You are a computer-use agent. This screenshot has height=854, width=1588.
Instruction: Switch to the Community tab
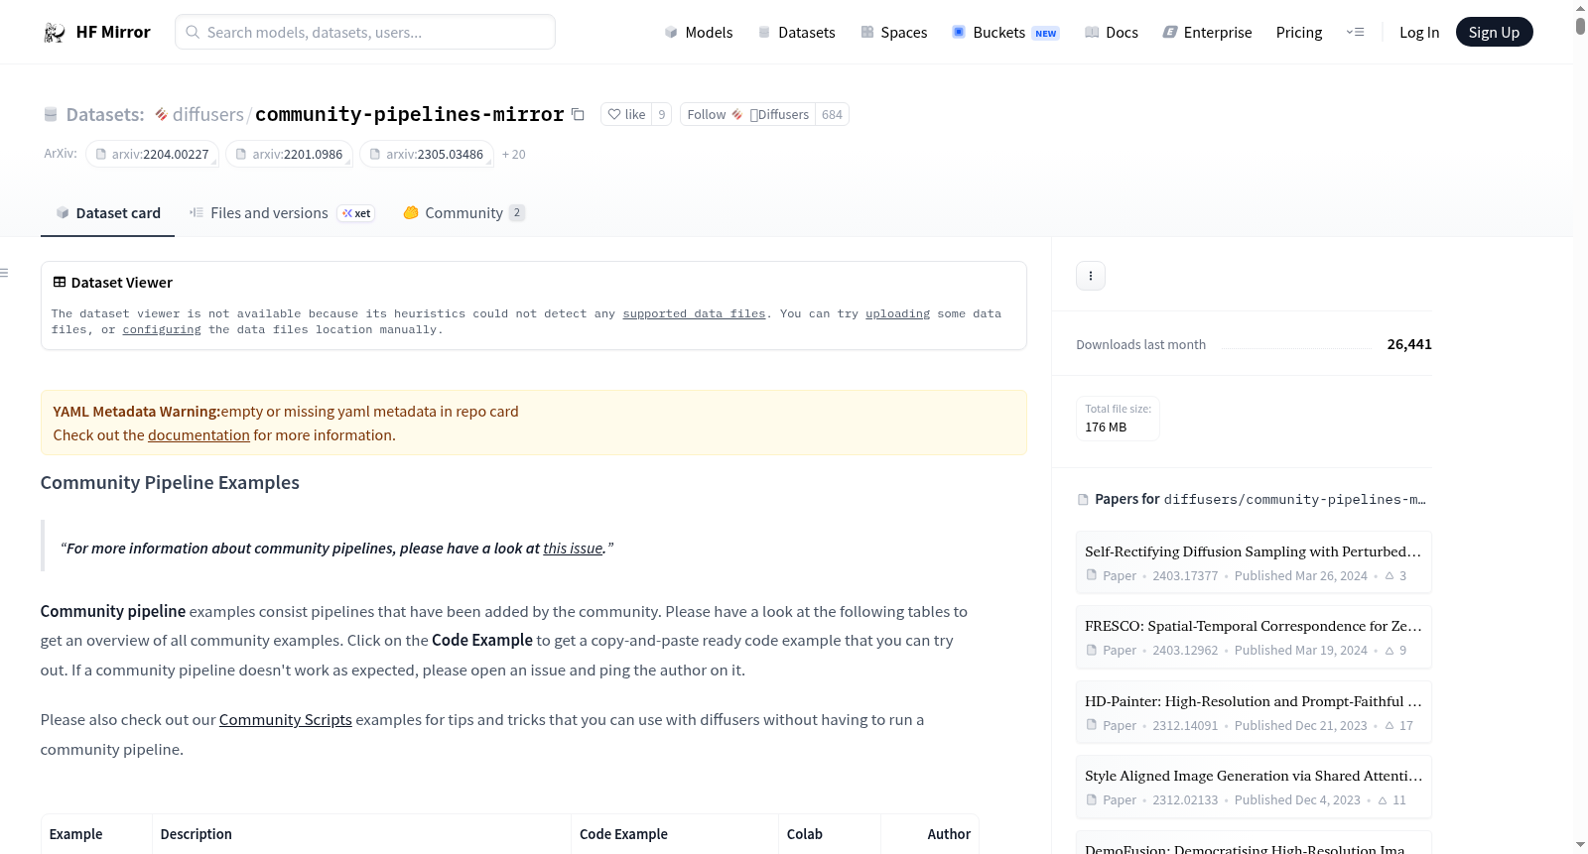[x=463, y=213]
